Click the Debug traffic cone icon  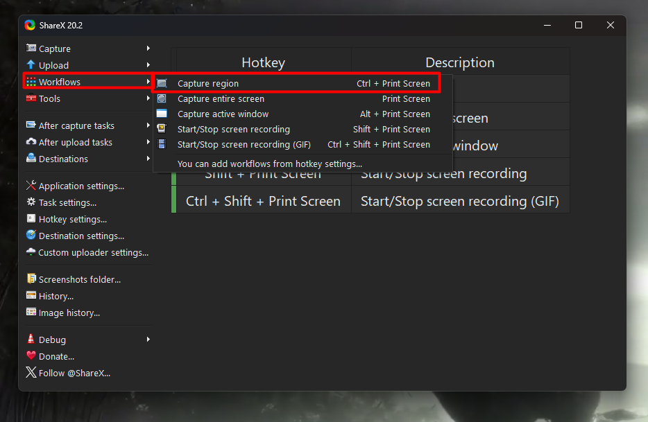click(31, 339)
